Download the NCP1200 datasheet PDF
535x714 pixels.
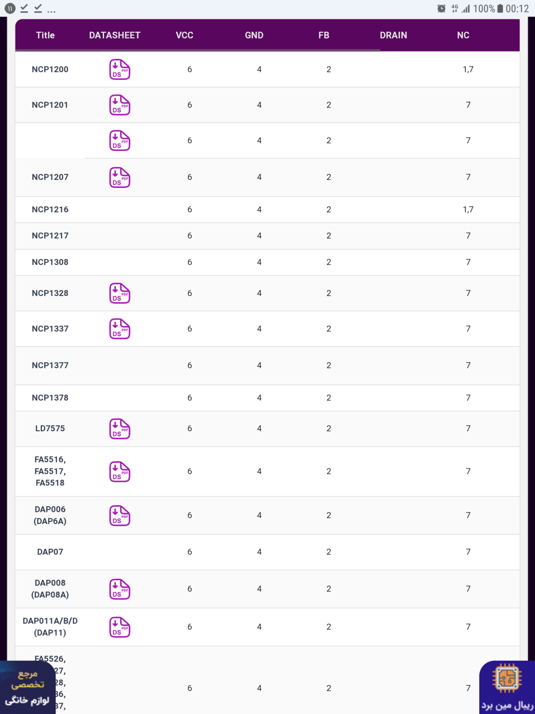point(119,69)
